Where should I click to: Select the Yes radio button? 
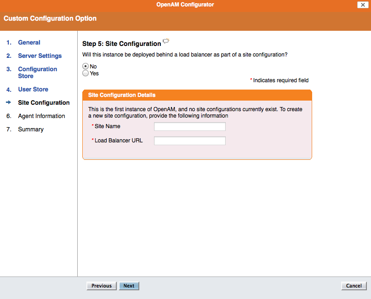(86, 73)
